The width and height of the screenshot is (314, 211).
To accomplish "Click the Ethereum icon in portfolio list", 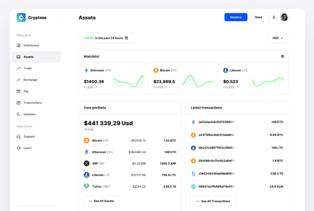I will [x=87, y=152].
